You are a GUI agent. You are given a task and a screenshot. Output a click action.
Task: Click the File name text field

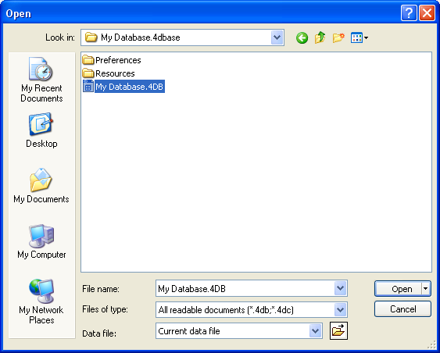245,288
